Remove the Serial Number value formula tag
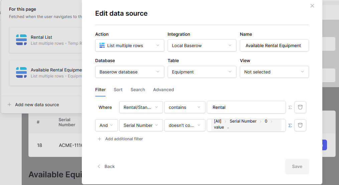The image size is (339, 185). (x=228, y=128)
